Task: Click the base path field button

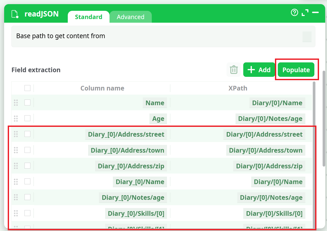Action: [x=307, y=37]
